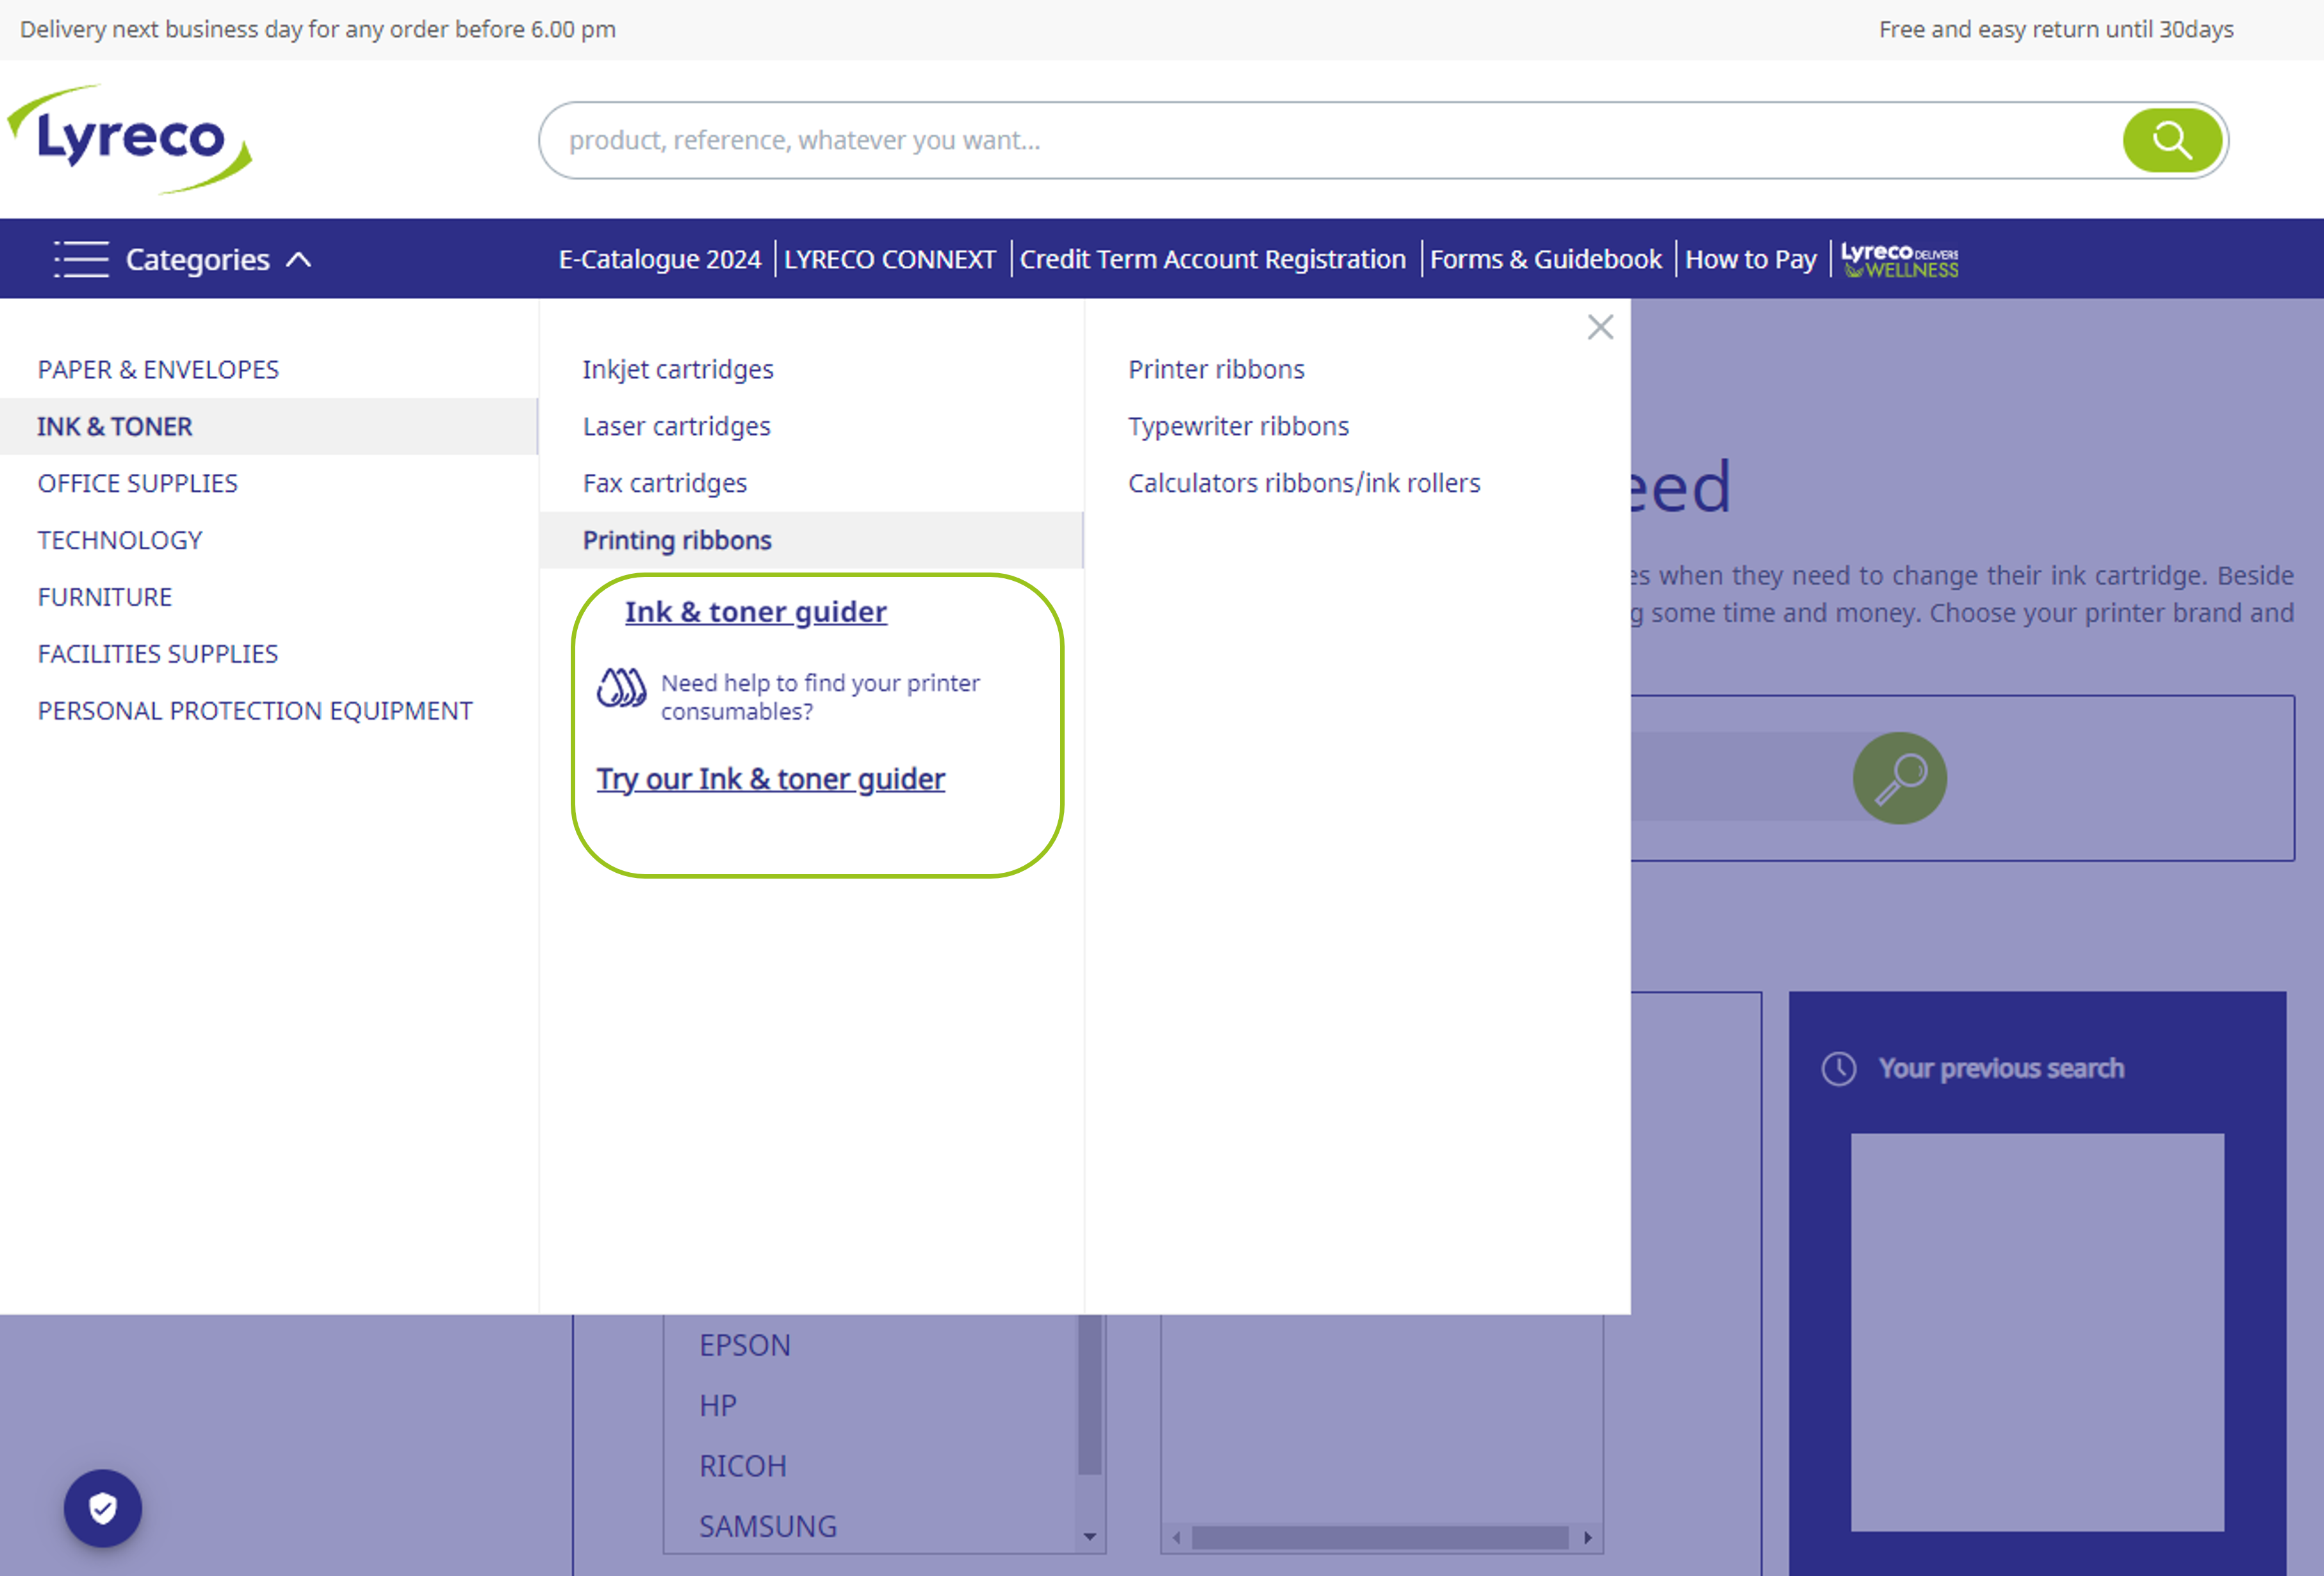
Task: Click the ink drops guider icon
Action: 621,687
